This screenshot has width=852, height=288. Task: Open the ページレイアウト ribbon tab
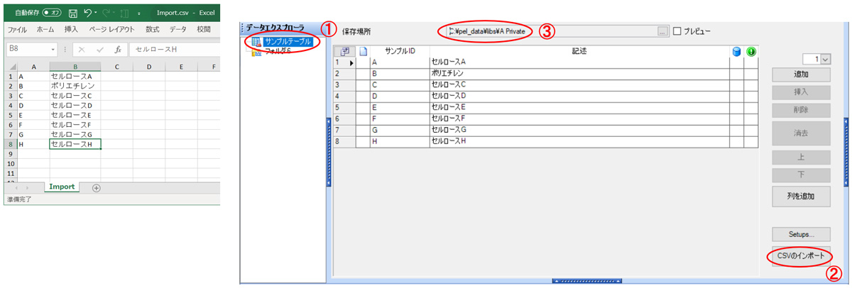[112, 30]
